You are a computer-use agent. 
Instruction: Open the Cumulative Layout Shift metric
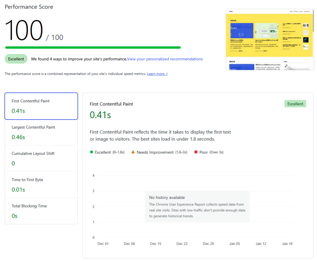click(x=41, y=158)
